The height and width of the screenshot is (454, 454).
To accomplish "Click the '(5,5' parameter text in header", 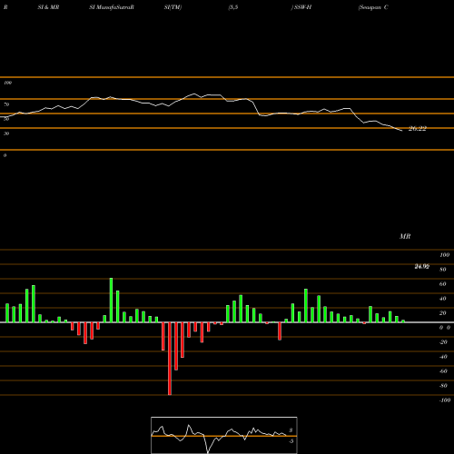I will click(233, 7).
